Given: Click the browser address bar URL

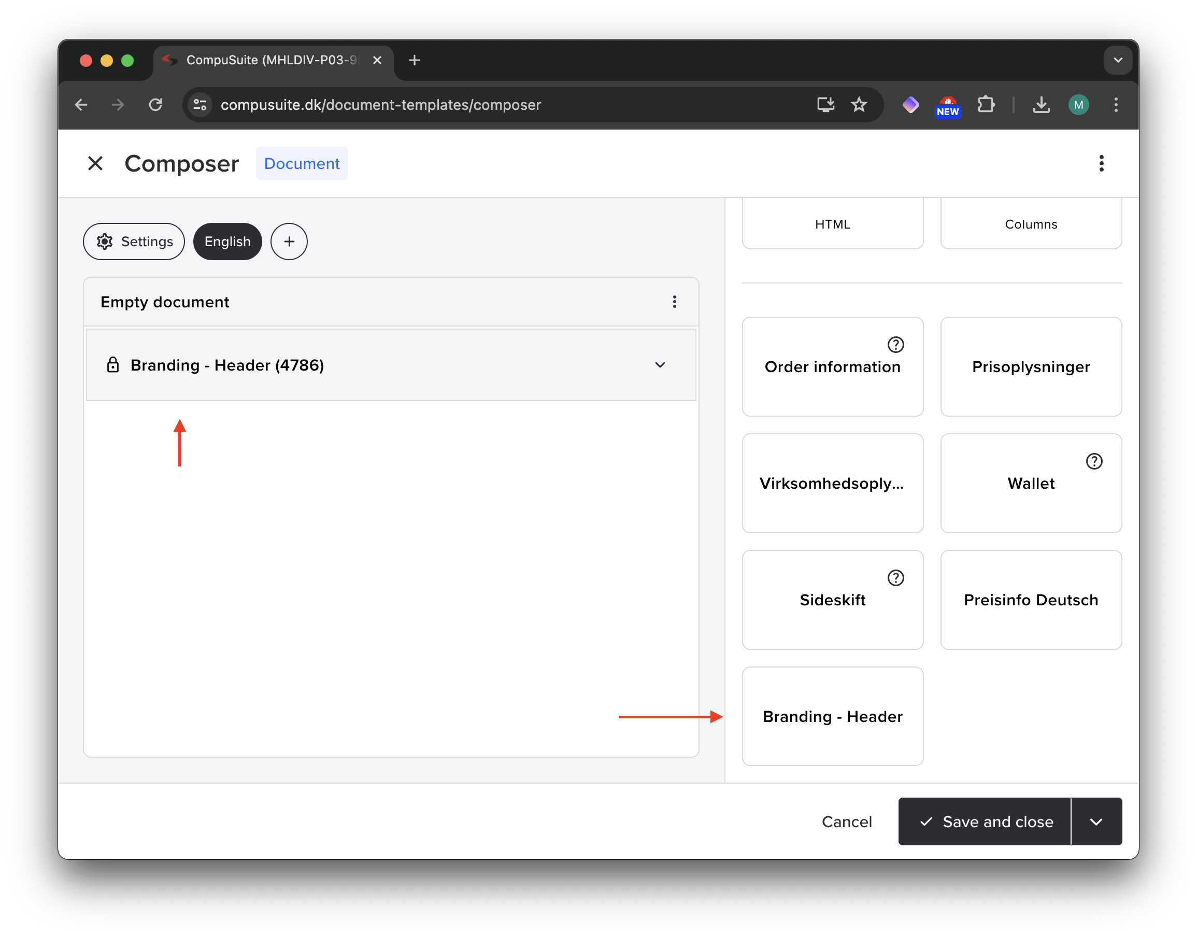Looking at the screenshot, I should (380, 104).
